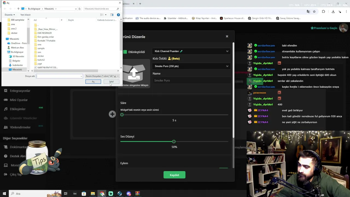Open the Chrome three-dot menu
This screenshot has height=197, width=350.
[346, 11]
